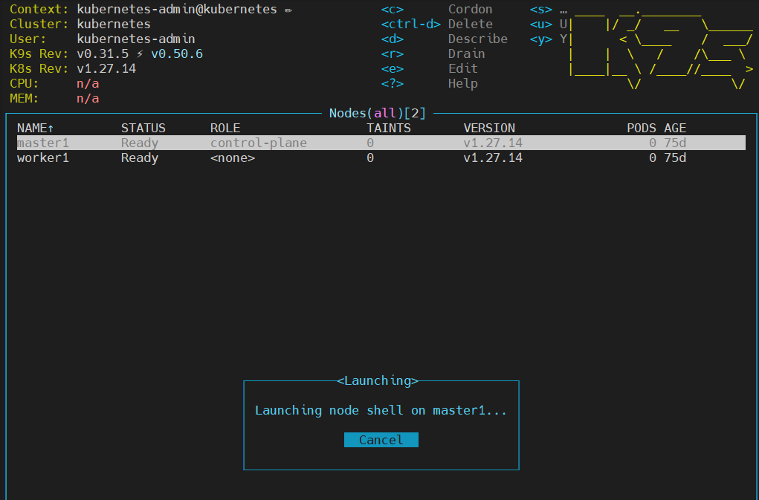Click the TAINTS column header
This screenshot has width=759, height=500.
(x=388, y=128)
